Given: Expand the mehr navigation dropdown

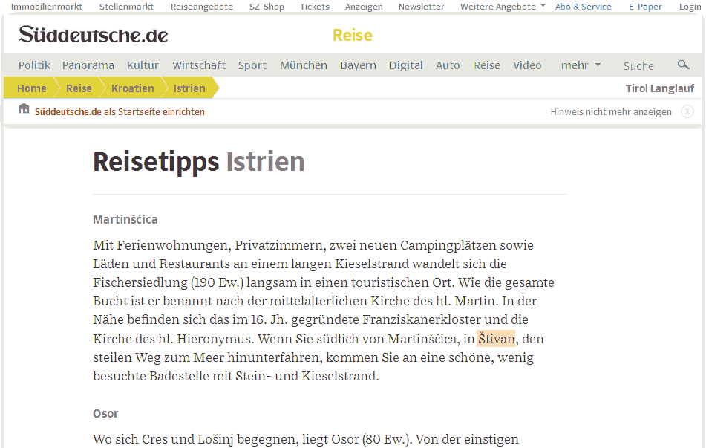Looking at the screenshot, I should point(581,65).
